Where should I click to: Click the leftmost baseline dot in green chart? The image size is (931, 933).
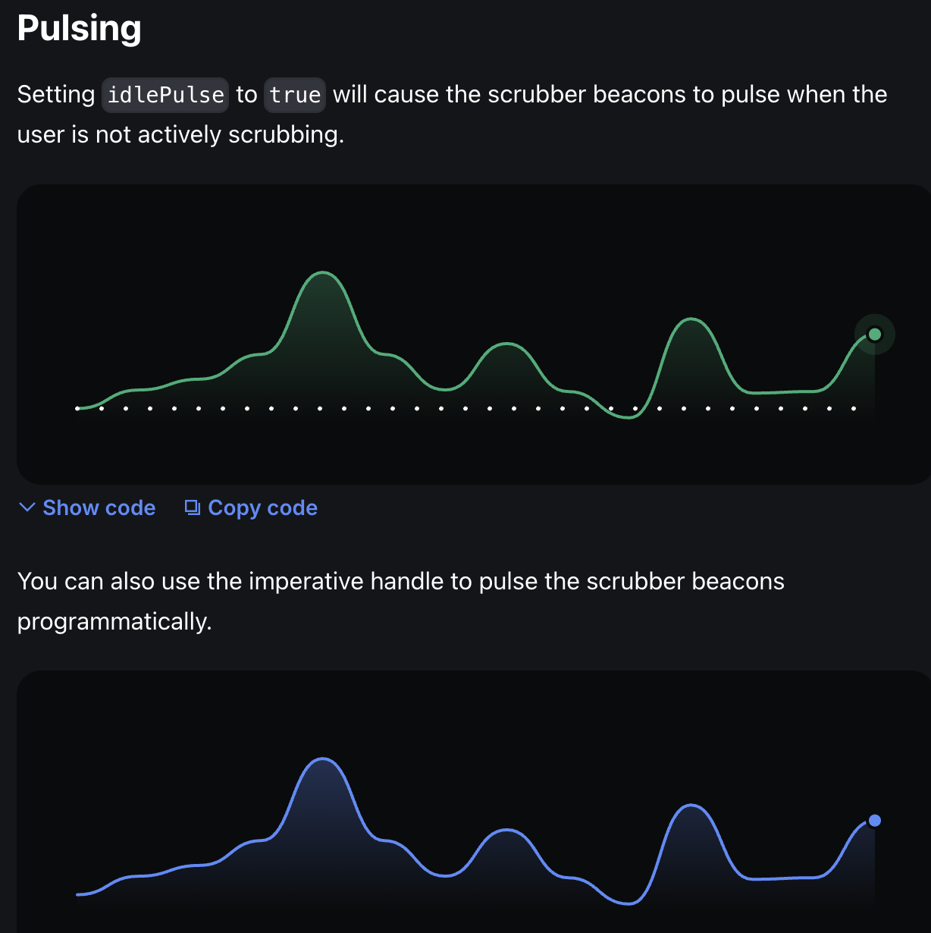point(77,409)
